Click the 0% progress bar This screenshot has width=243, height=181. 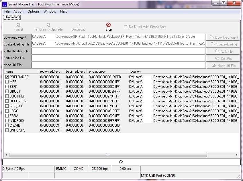(121, 162)
